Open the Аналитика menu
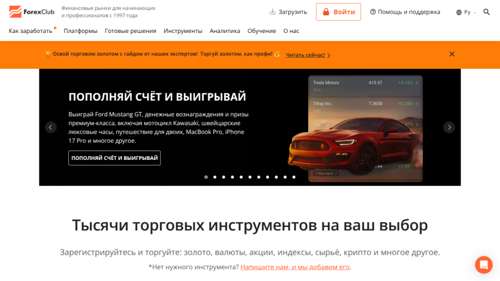This screenshot has height=281, width=500. (225, 31)
